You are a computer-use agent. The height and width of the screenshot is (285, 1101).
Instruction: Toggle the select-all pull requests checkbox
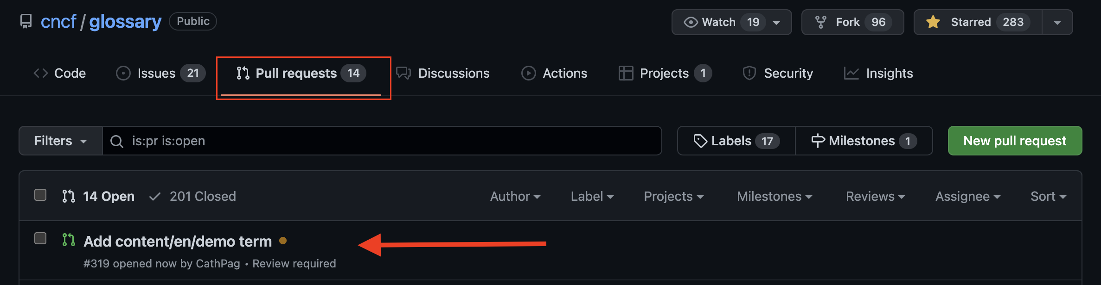[x=40, y=195]
